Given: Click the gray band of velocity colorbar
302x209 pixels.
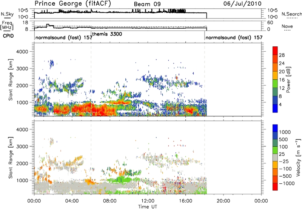Looking at the screenshot, I should click(x=275, y=157).
